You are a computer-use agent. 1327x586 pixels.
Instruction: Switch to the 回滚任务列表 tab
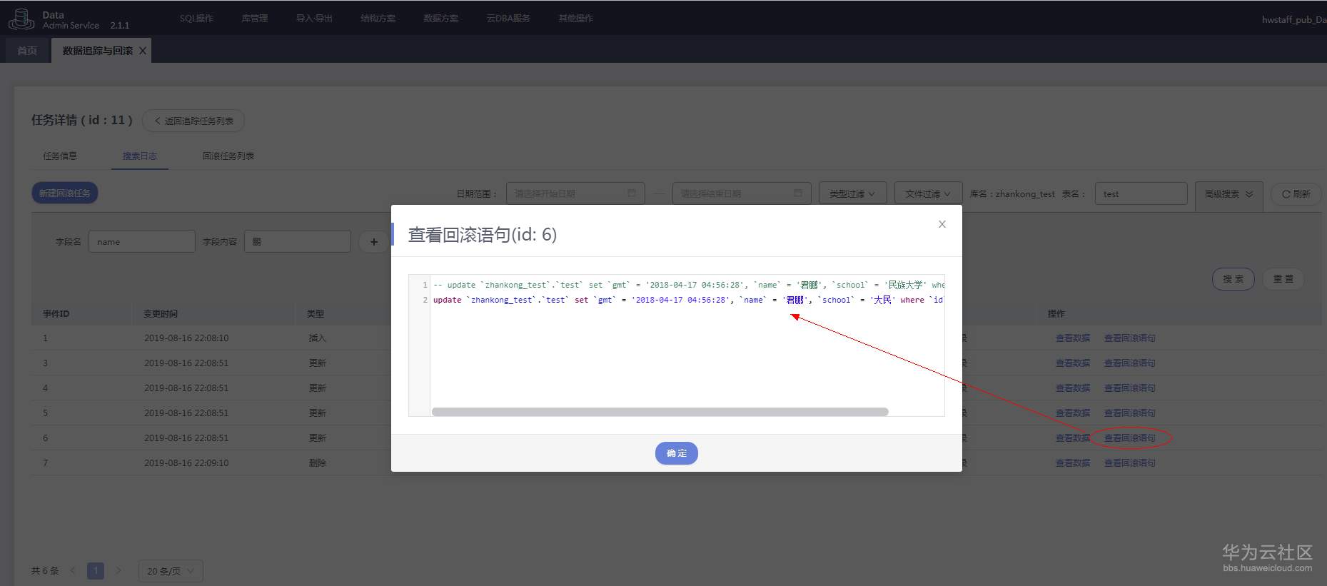(x=228, y=156)
